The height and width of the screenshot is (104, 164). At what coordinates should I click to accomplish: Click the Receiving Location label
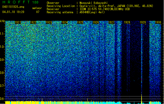tap(61, 6)
